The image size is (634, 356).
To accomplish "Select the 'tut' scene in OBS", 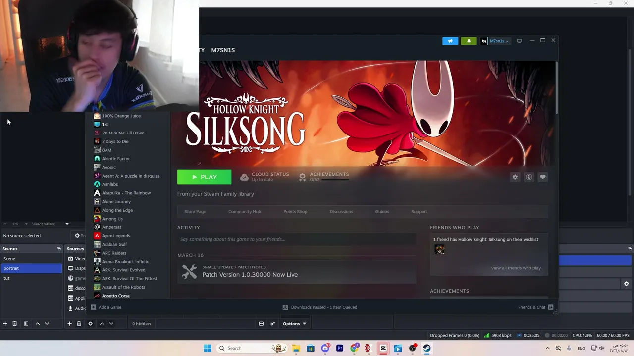I will [x=31, y=278].
